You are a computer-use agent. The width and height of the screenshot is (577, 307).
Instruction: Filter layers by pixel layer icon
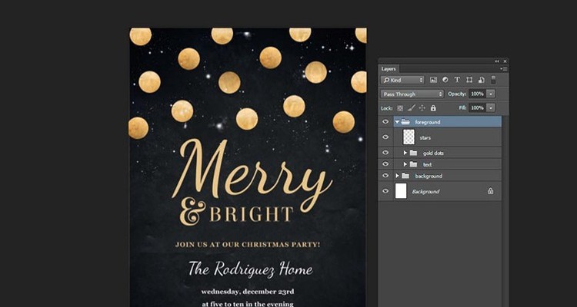[x=433, y=80]
